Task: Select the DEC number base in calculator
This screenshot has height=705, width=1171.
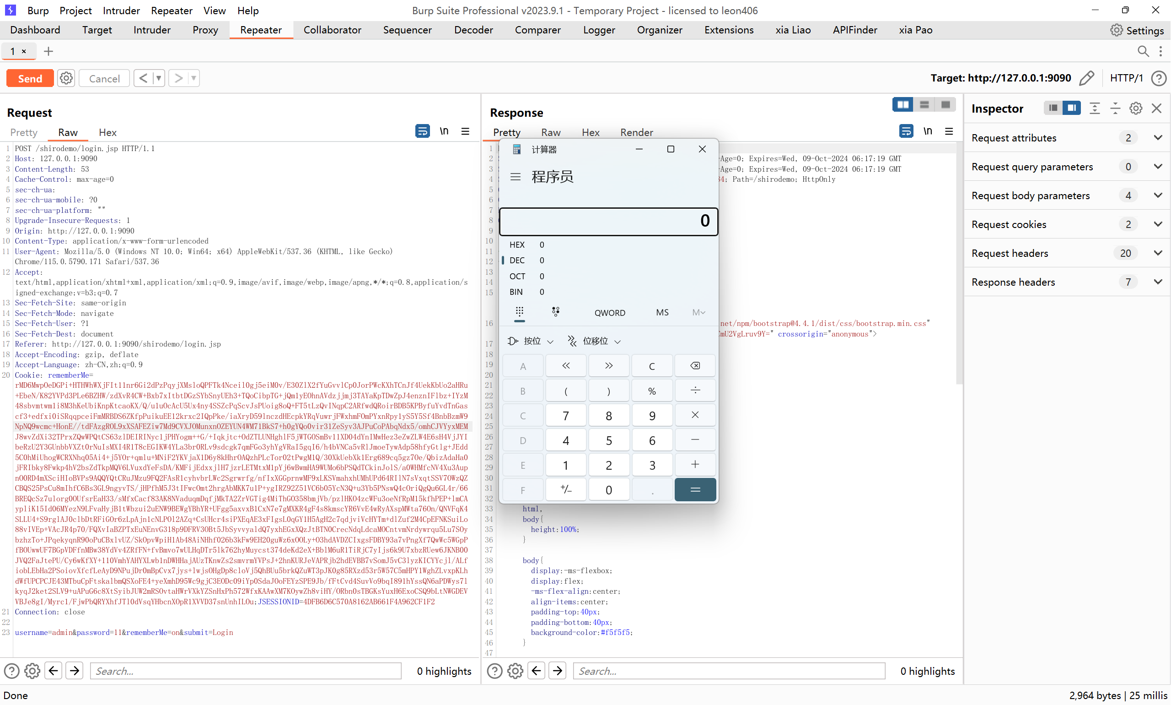Action: (517, 260)
